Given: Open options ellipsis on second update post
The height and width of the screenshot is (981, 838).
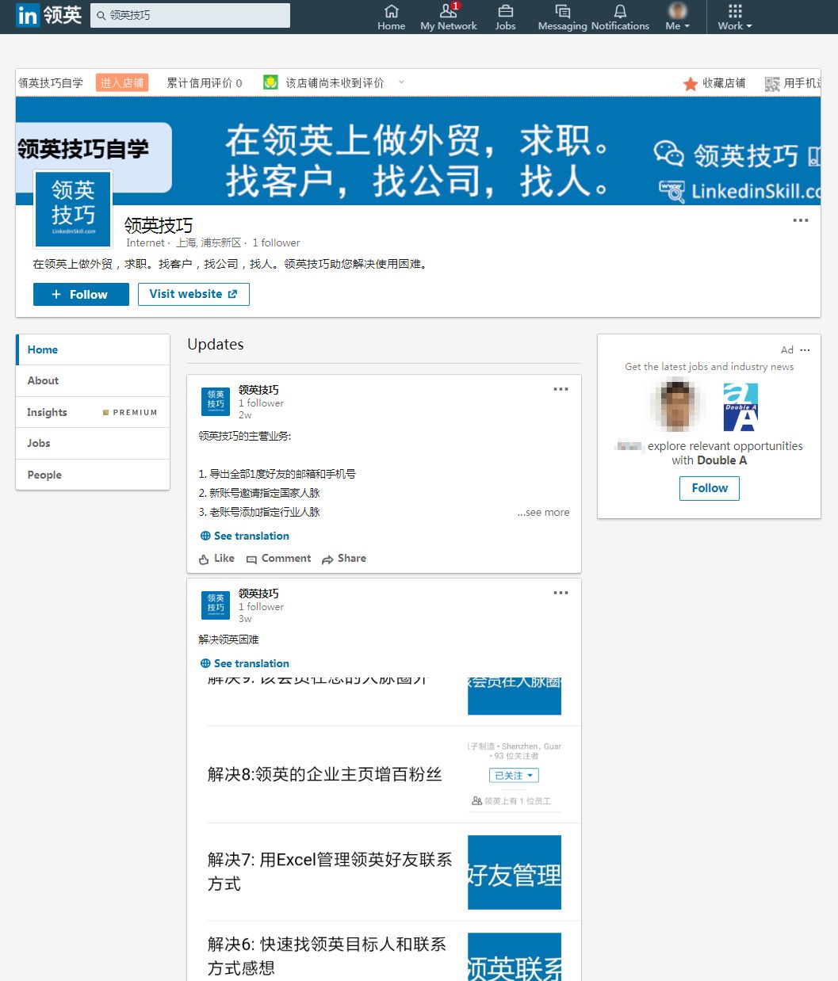Looking at the screenshot, I should click(x=561, y=593).
